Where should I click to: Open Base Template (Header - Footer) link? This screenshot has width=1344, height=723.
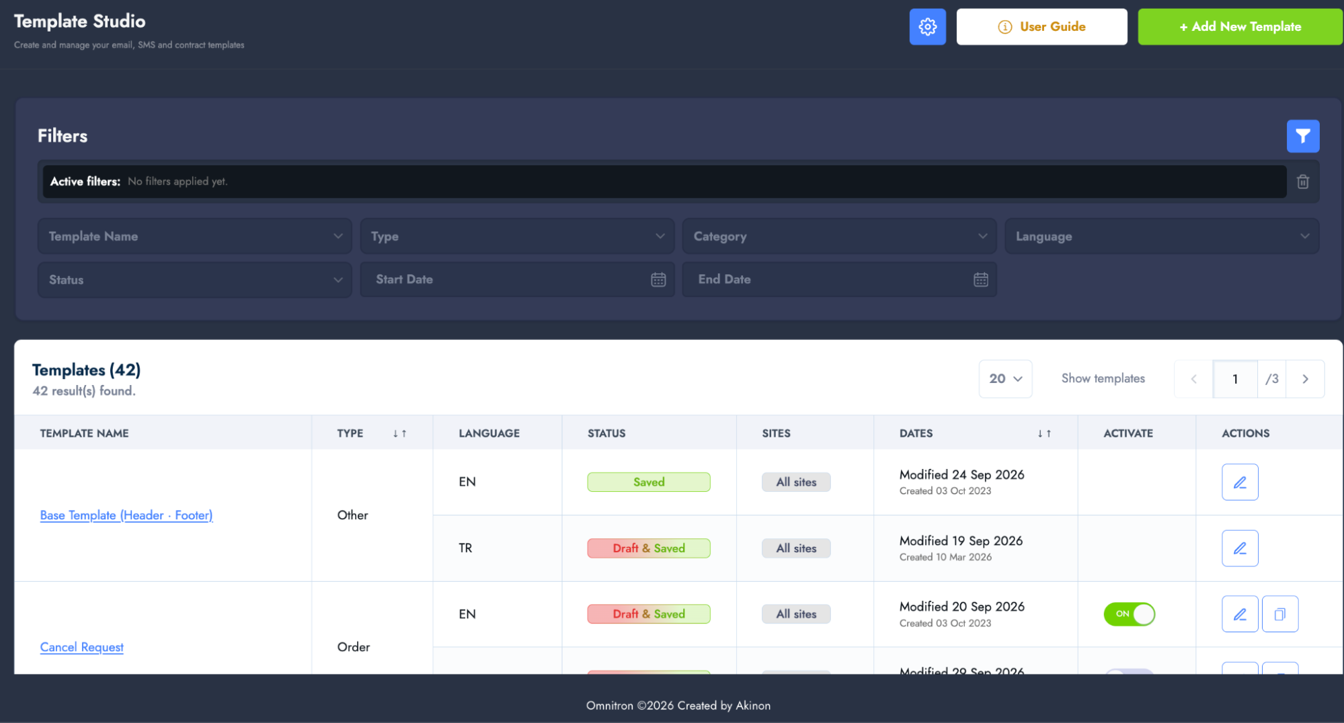(126, 515)
